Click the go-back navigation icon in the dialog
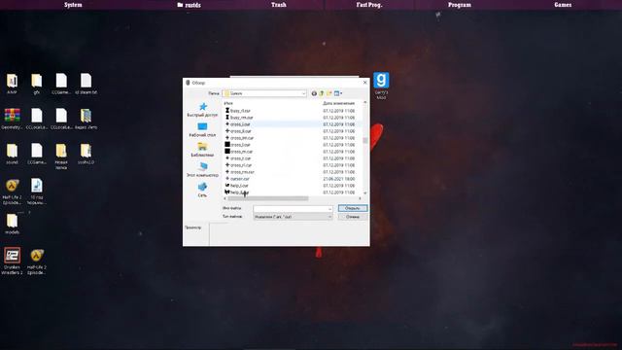Screen dimensions: 622x350 (314, 93)
